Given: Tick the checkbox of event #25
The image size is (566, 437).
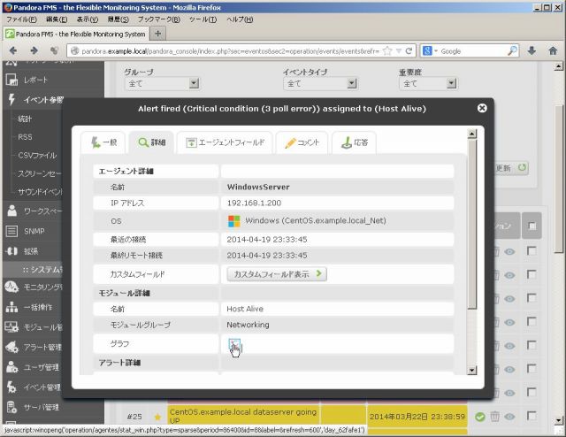Looking at the screenshot, I should tap(532, 416).
